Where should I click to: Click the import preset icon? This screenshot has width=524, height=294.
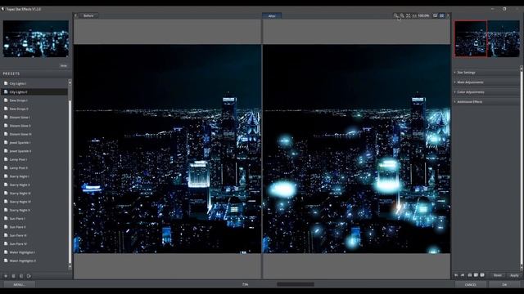pyautogui.click(x=21, y=276)
